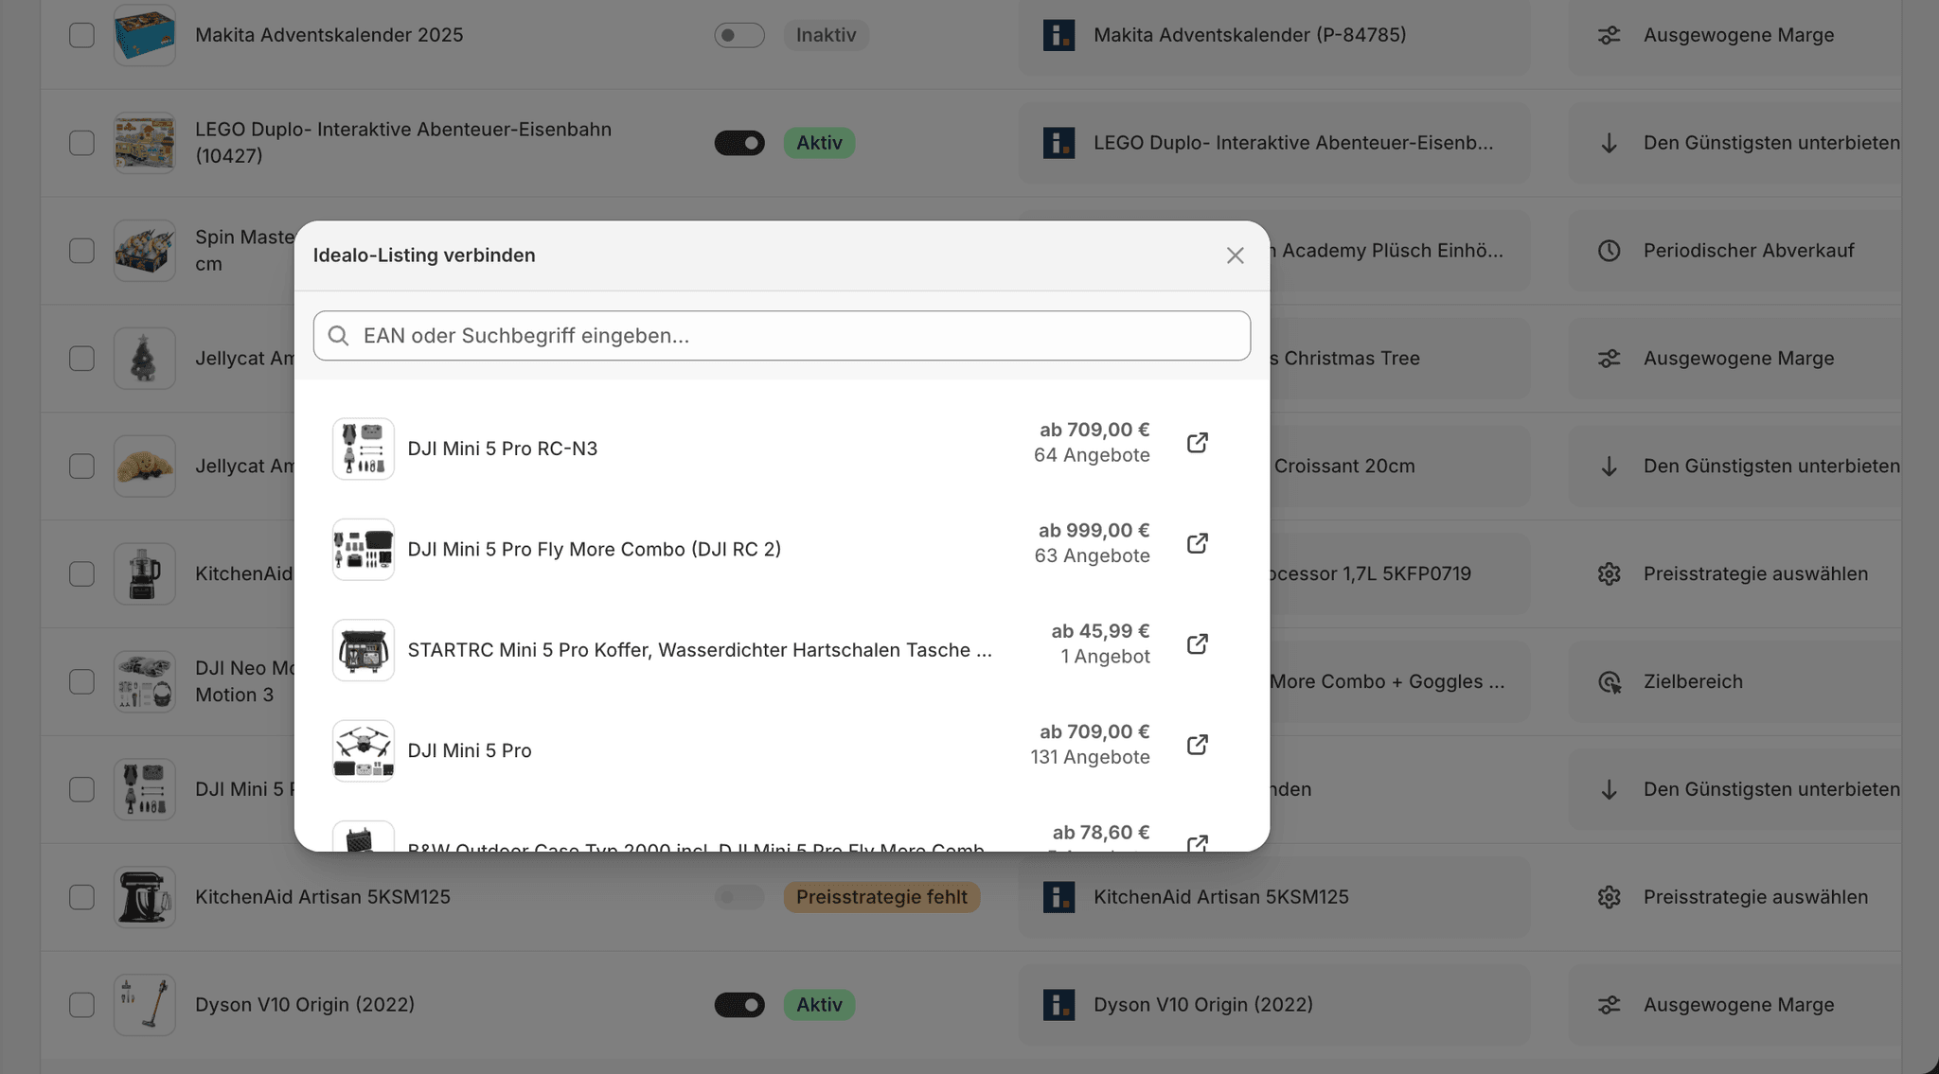Open Dyson V10 Origin (2022) idealo listing
1939x1074 pixels.
(1274, 1005)
